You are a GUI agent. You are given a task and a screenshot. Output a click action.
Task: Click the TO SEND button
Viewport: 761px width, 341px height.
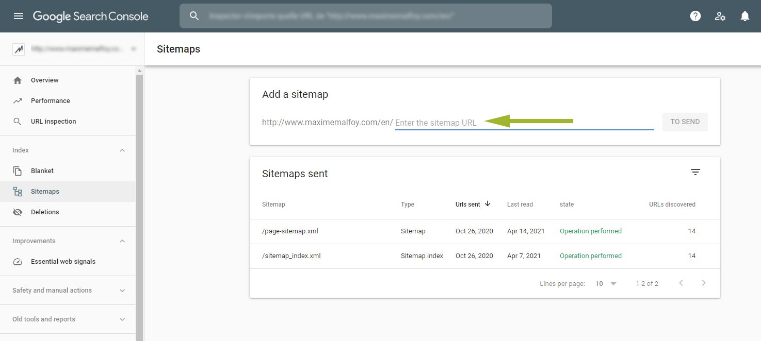coord(685,122)
